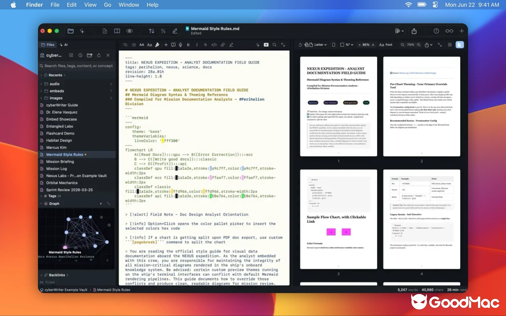Click the editor toolbar AI sparkle icon
The height and width of the screenshot is (316, 506).
(x=258, y=45)
